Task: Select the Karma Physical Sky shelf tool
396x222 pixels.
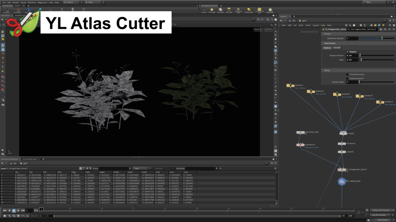Action: coord(270,10)
